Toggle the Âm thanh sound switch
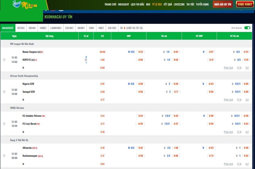The width and height of the screenshot is (255, 169). point(247,28)
